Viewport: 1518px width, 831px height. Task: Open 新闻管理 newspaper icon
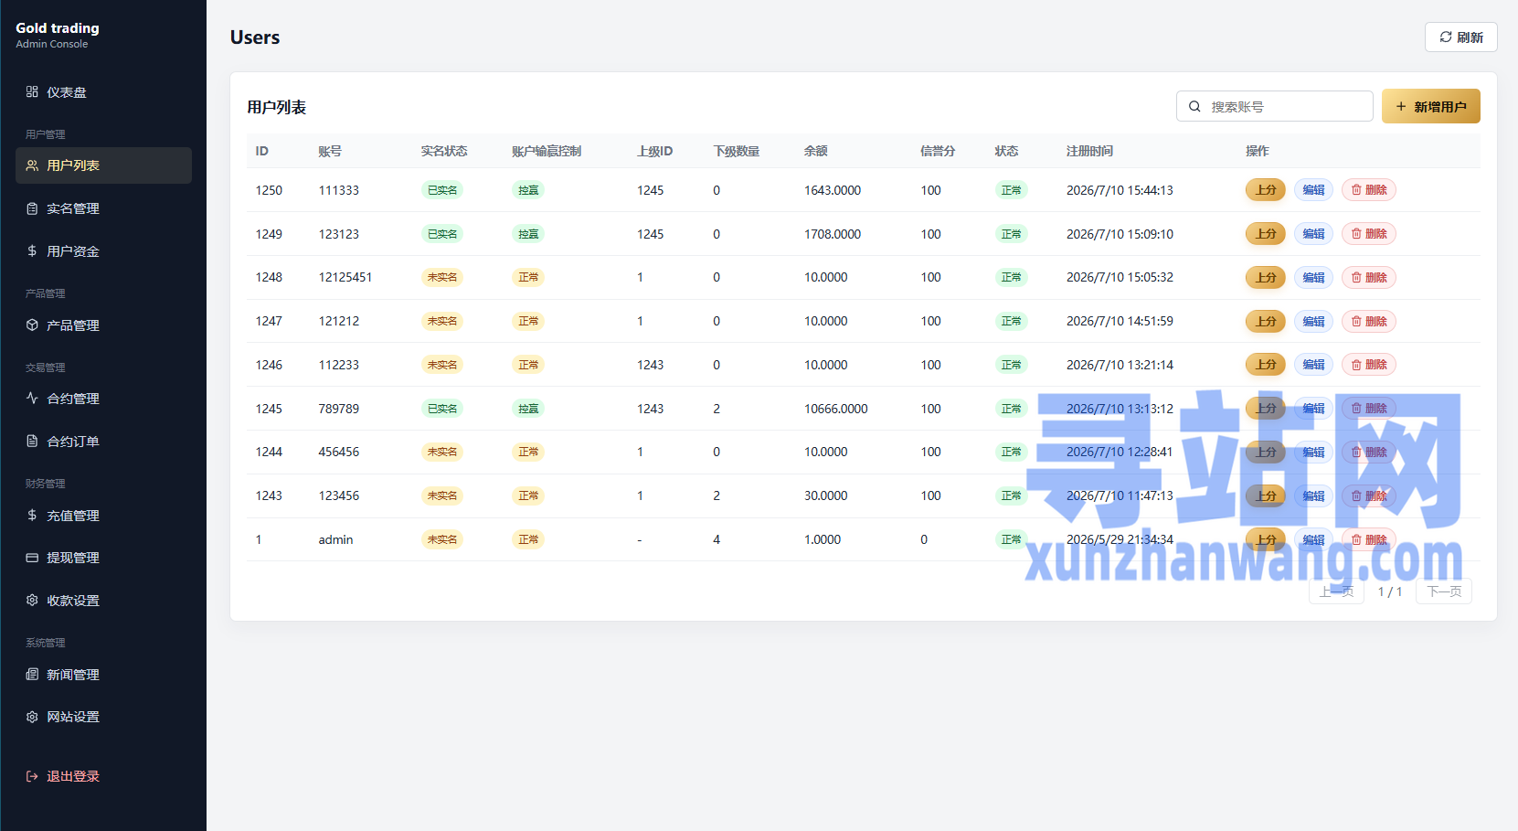[32, 674]
